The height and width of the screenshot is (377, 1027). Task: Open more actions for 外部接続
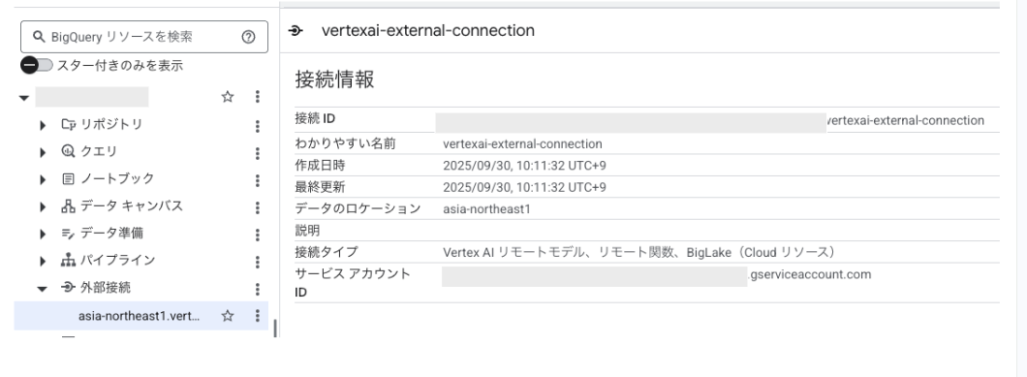point(258,289)
